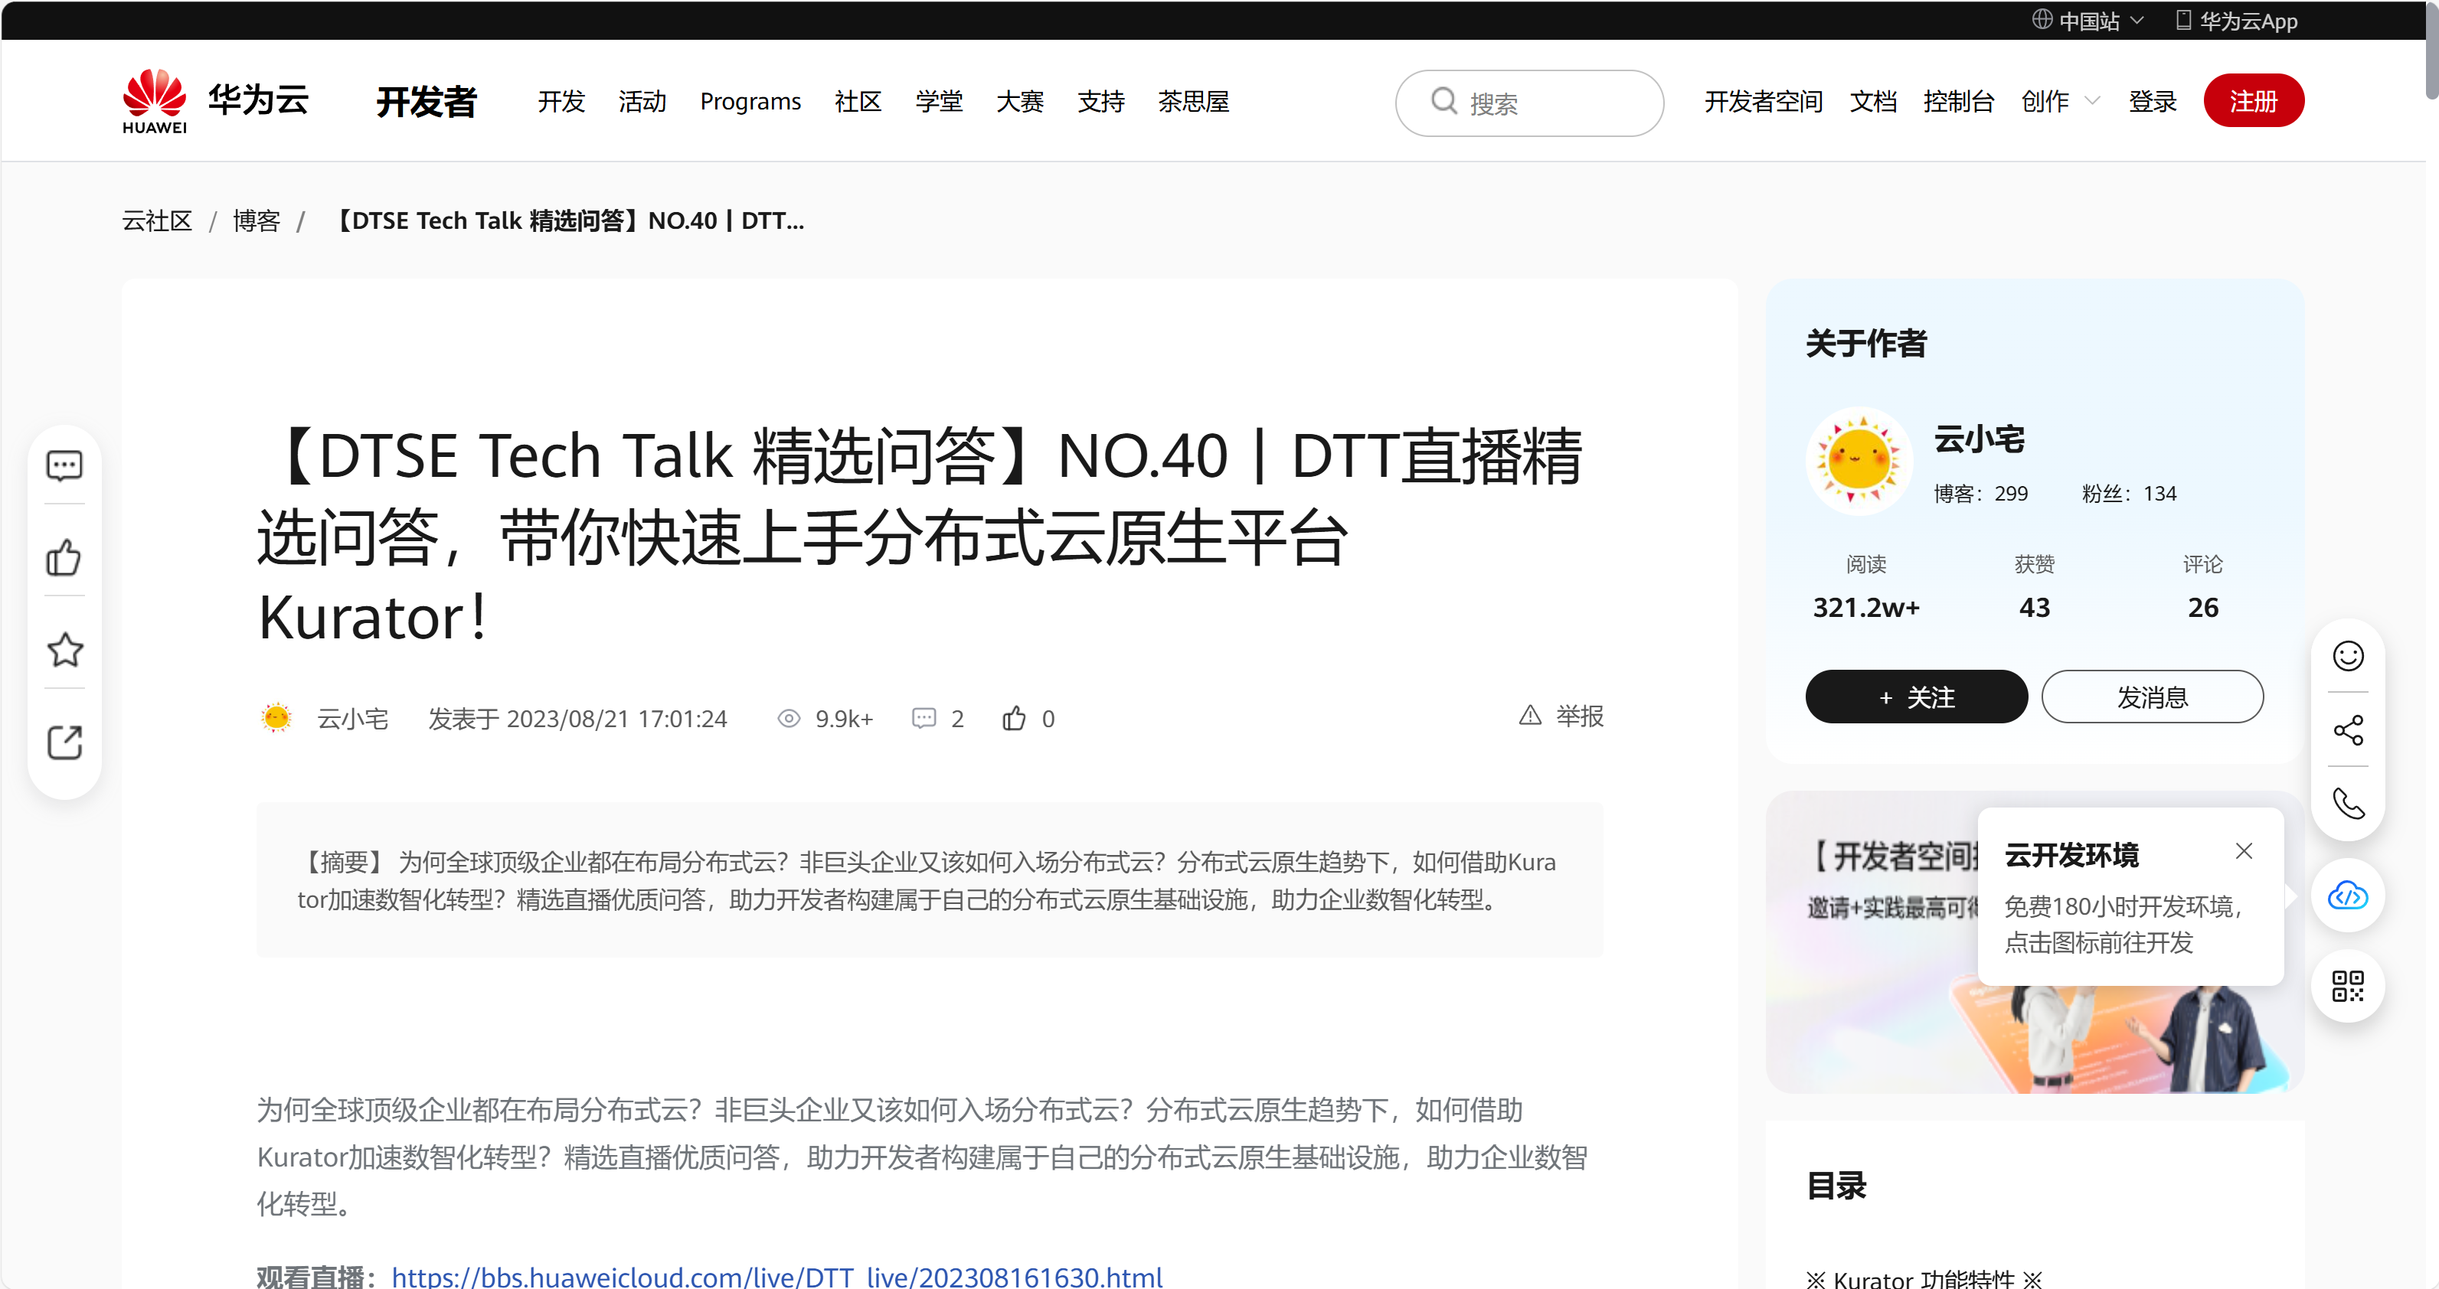2439x1289 pixels.
Task: Open the 社区 navigation menu
Action: (857, 101)
